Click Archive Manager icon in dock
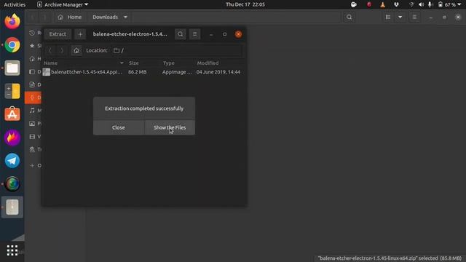 (x=12, y=207)
